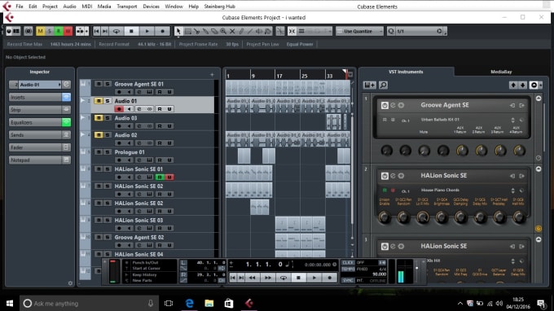Click Stop in the top toolbar
Image resolution: width=554 pixels, height=311 pixels.
coord(131,31)
